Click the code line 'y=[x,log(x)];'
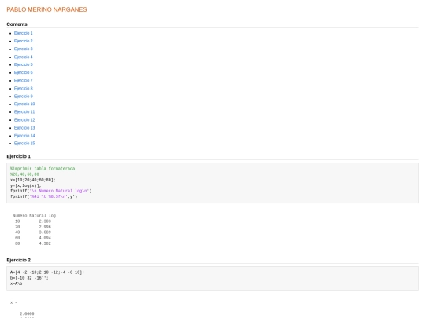The width and height of the screenshot is (425, 318). [26, 185]
